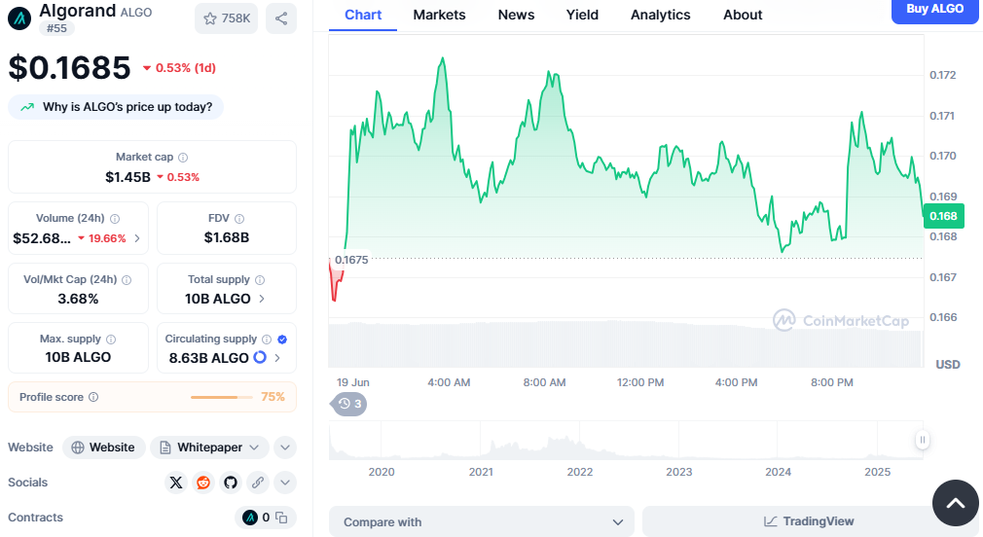
Task: Click the #55 rank badge
Action: tap(56, 28)
